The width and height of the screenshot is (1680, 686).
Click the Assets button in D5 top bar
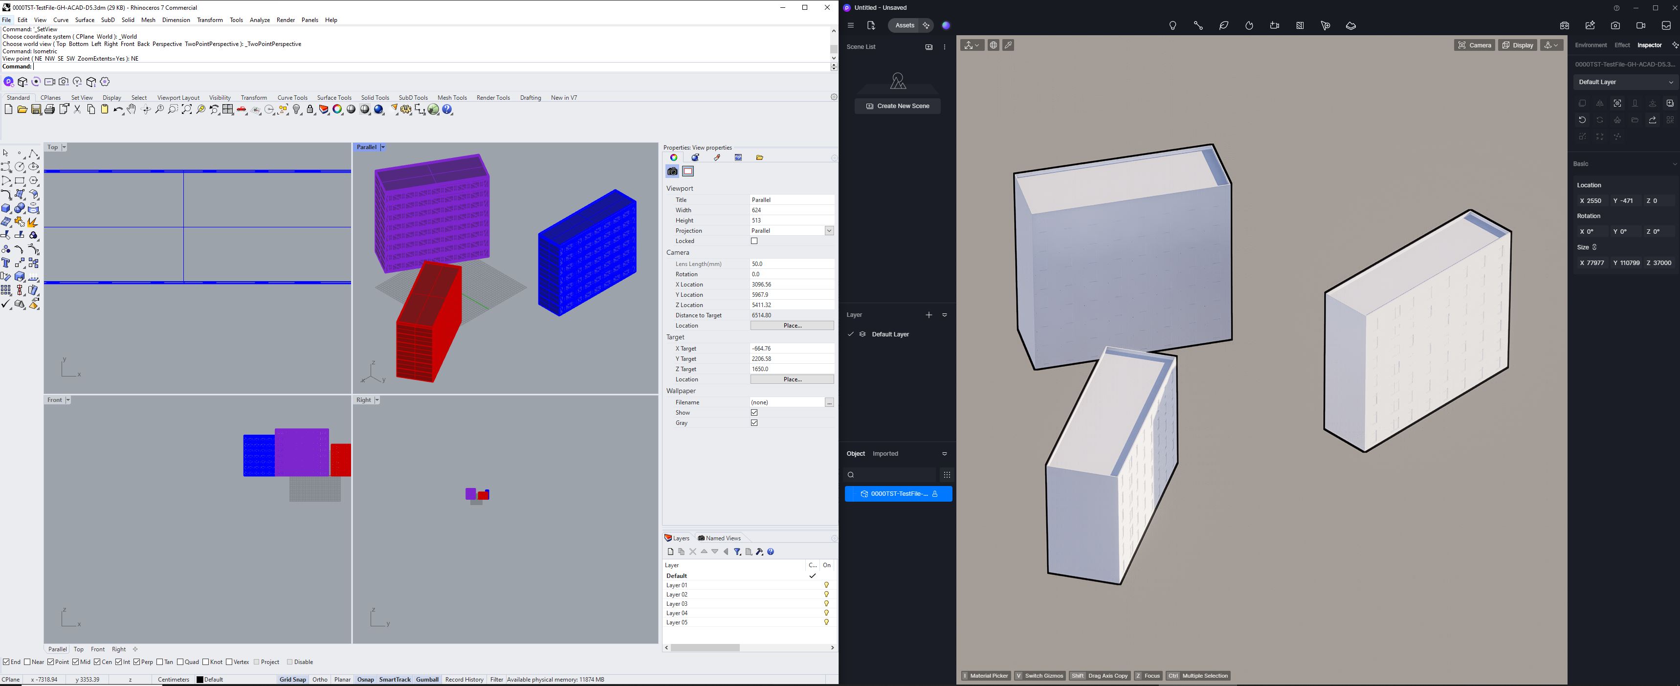pyautogui.click(x=904, y=25)
